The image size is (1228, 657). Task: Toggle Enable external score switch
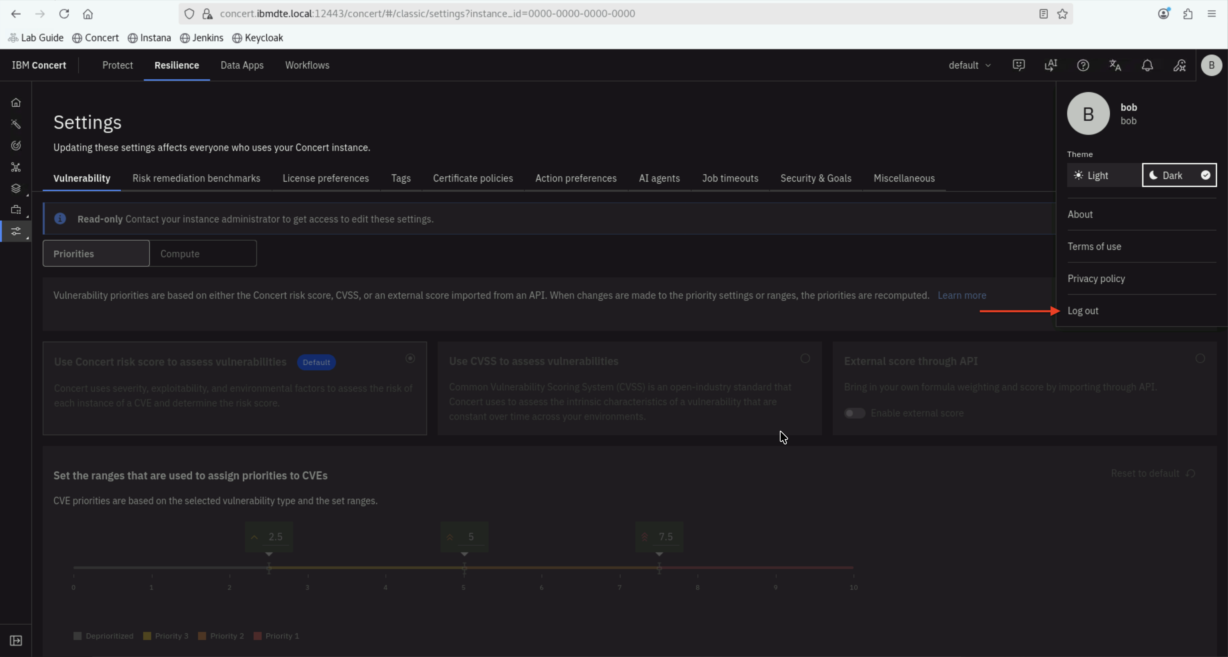(855, 413)
